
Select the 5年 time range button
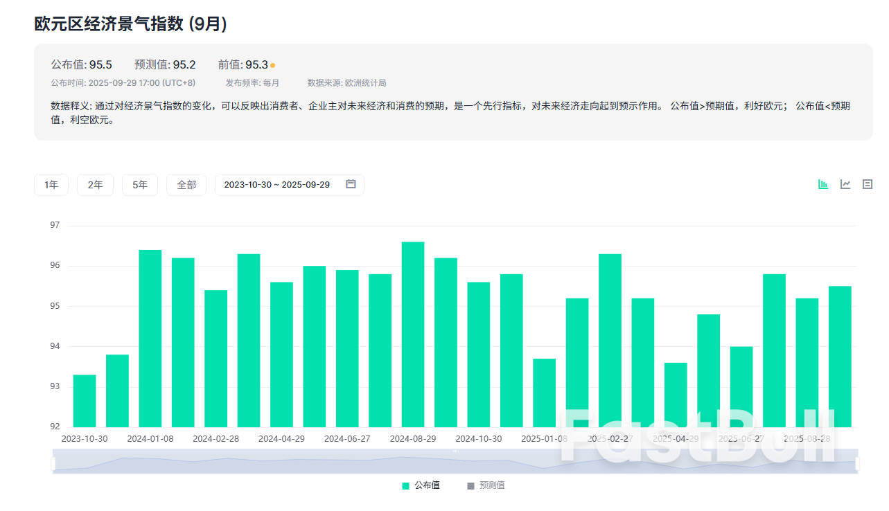coord(140,184)
